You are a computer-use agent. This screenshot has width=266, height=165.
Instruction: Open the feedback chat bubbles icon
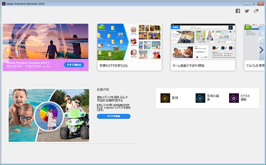point(256,11)
